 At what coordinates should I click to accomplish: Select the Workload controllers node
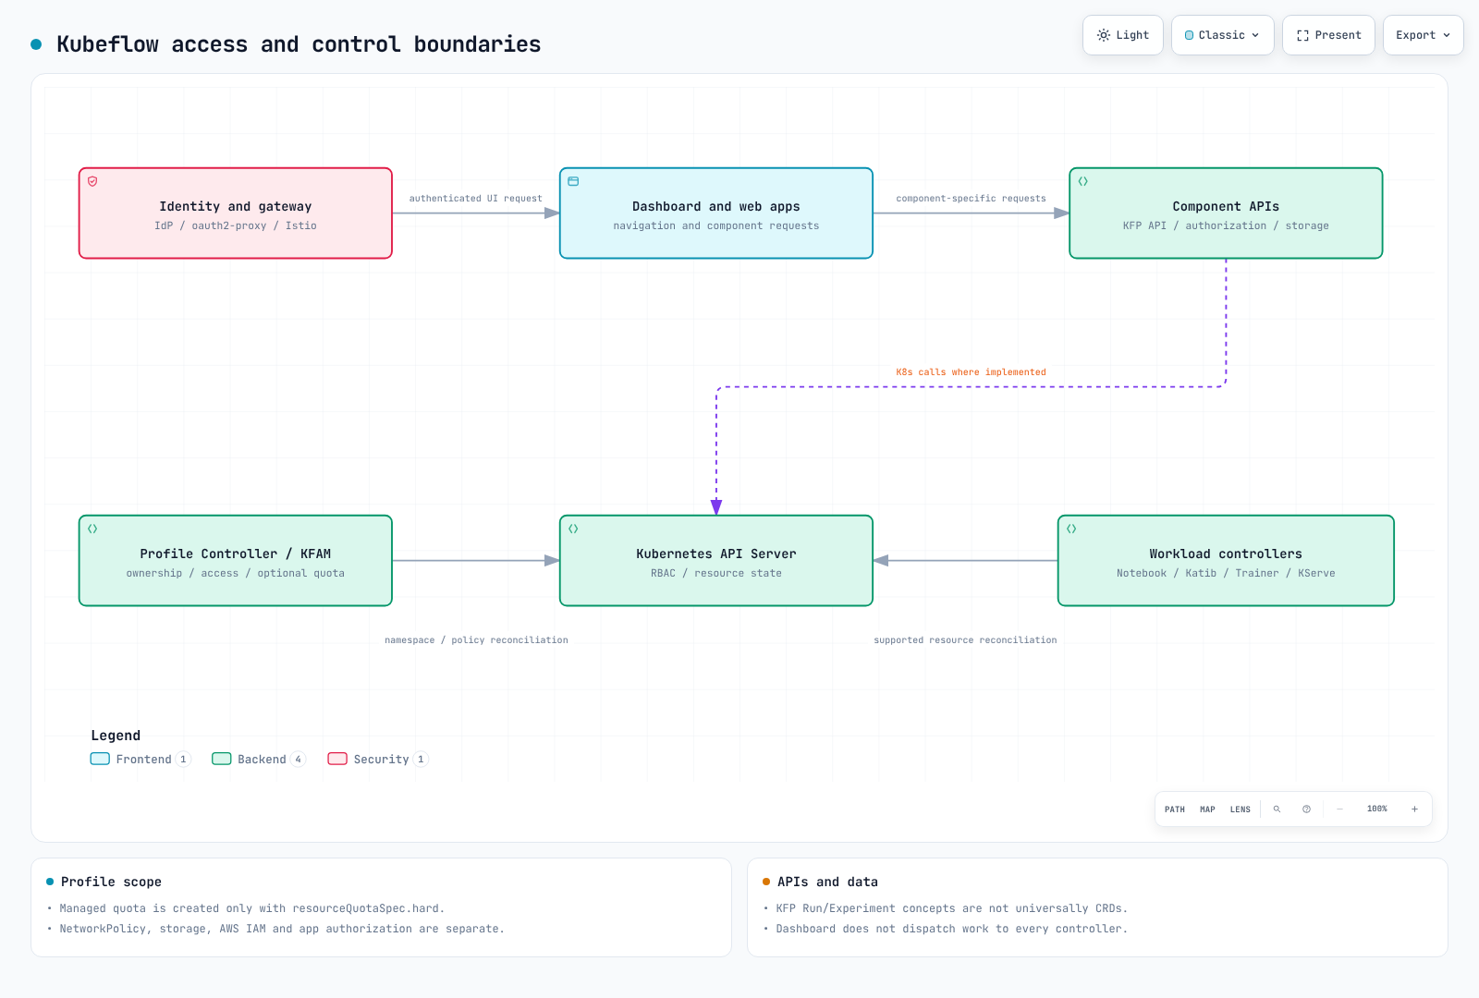[x=1226, y=561]
